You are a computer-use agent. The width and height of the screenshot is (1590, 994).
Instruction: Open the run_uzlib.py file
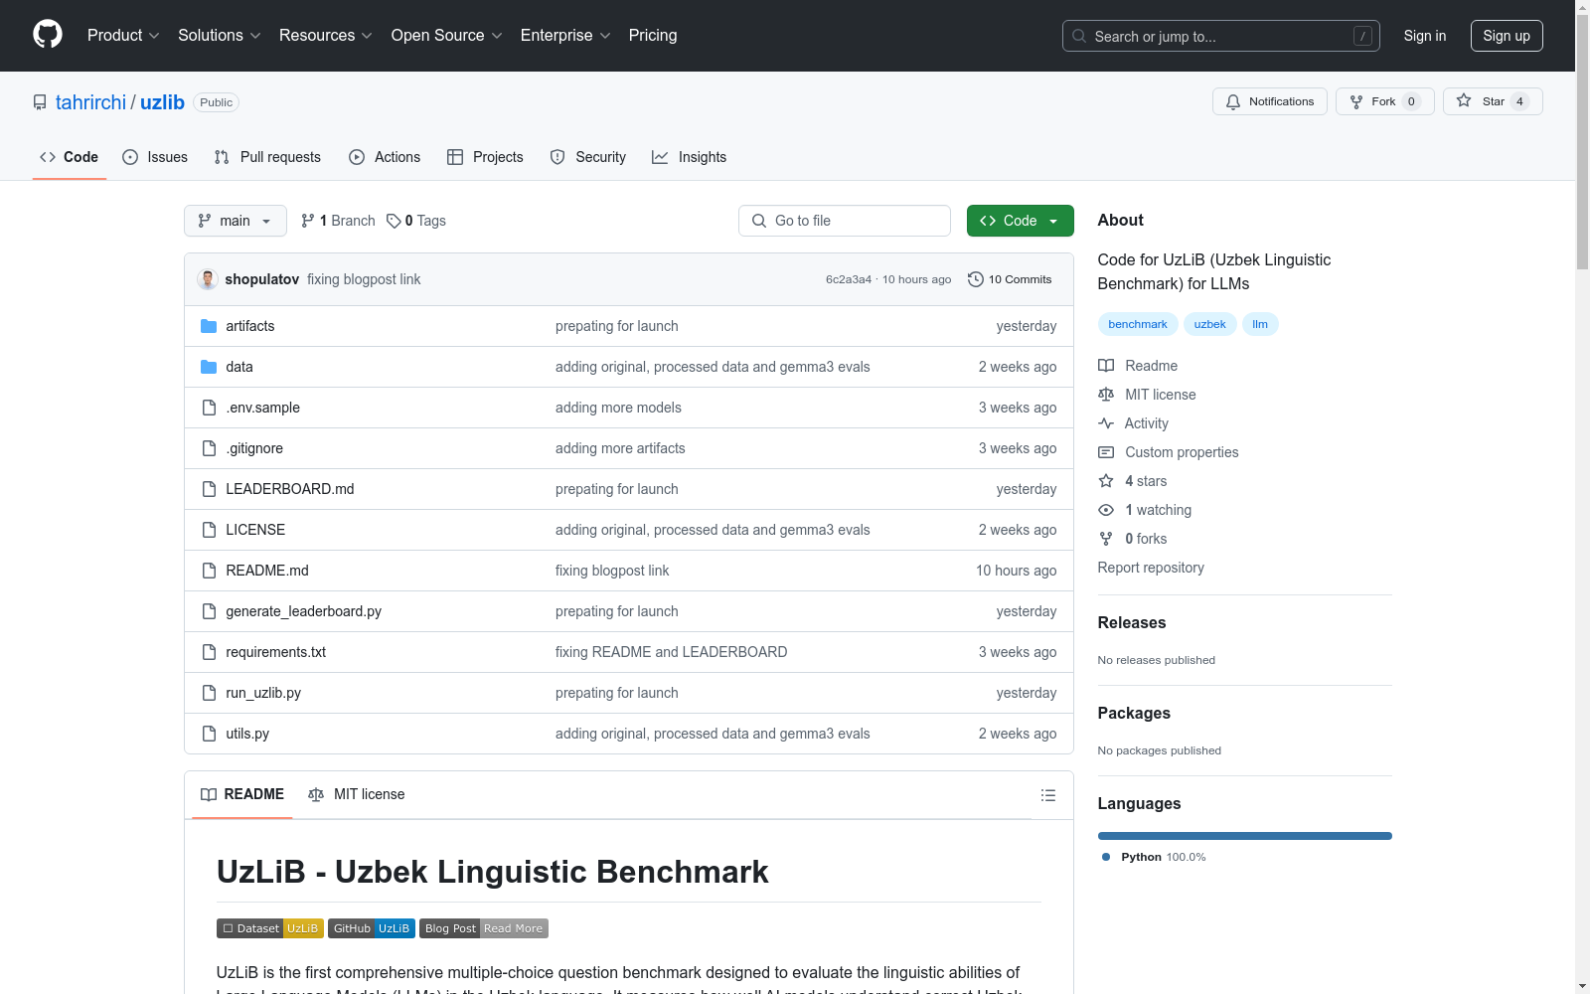(263, 693)
